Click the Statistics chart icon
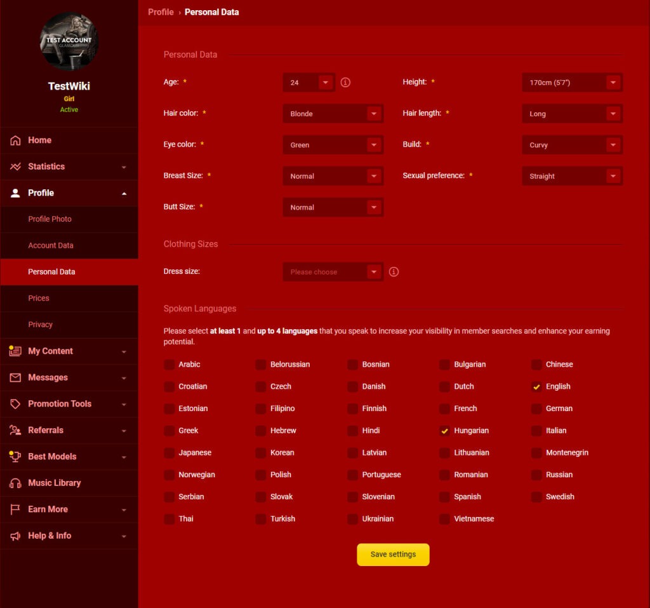The image size is (650, 608). (x=16, y=166)
